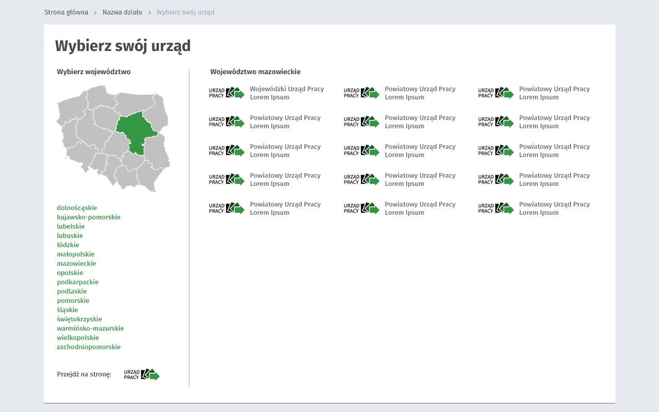Pick warmińsko-mazurskie from the list
This screenshot has height=412, width=659.
pyautogui.click(x=90, y=329)
